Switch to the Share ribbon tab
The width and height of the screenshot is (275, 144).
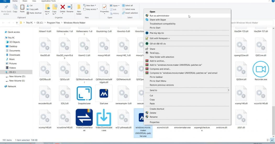25,1
